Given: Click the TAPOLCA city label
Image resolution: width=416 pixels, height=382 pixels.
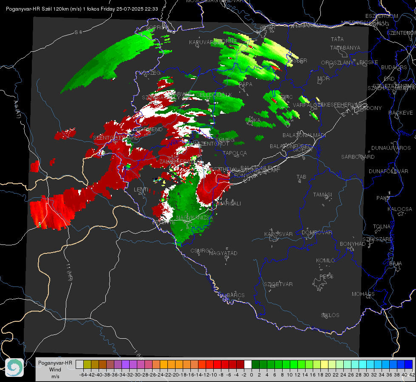Looking at the screenshot, I should click(235, 153).
